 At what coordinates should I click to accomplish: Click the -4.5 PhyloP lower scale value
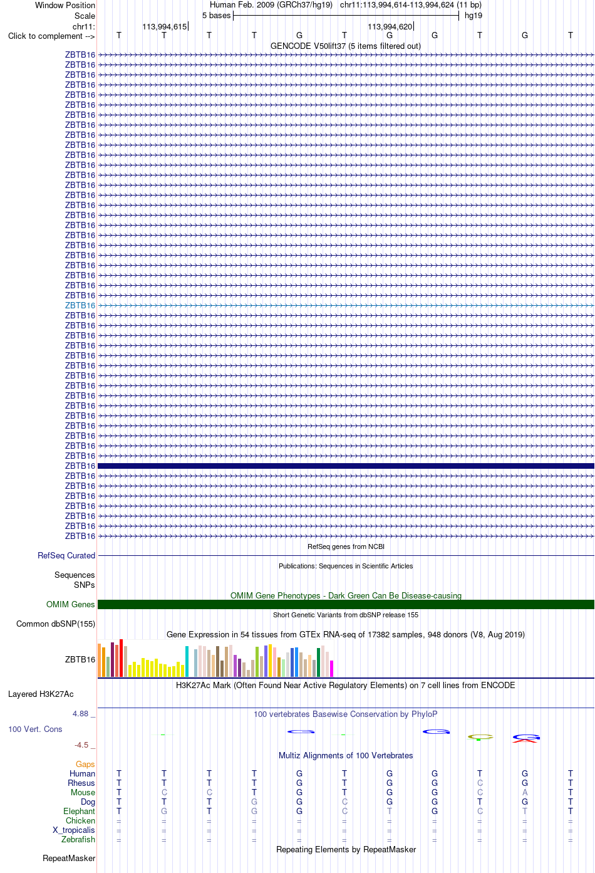pyautogui.click(x=85, y=745)
